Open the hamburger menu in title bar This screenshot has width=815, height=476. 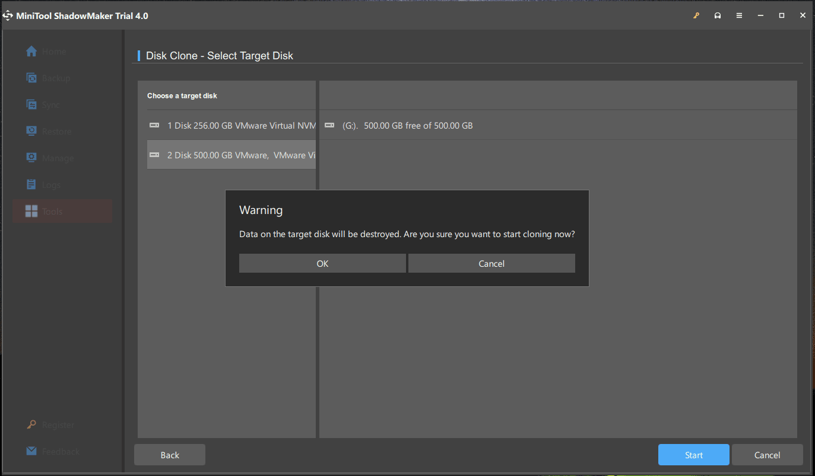pyautogui.click(x=739, y=15)
